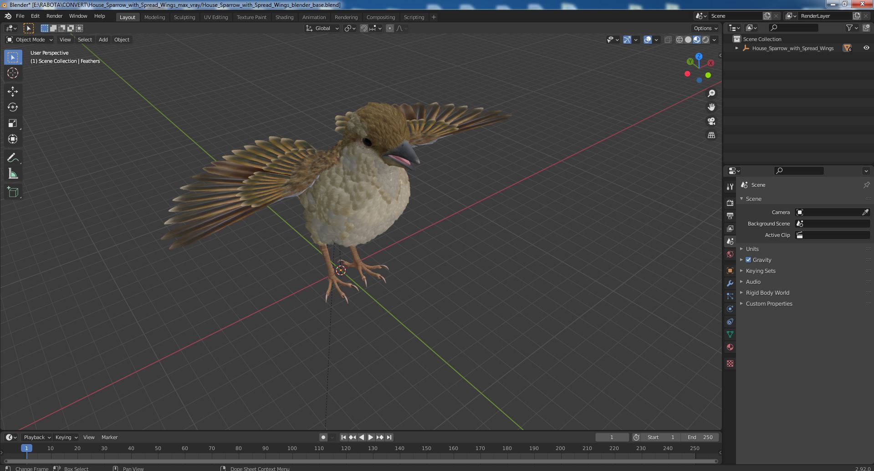This screenshot has width=874, height=471.
Task: Switch orthographic/perspective grid icon
Action: click(711, 135)
